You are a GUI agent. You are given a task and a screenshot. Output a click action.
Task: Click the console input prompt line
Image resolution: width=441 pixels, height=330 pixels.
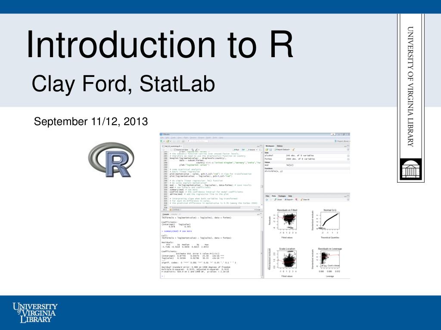click(211, 276)
